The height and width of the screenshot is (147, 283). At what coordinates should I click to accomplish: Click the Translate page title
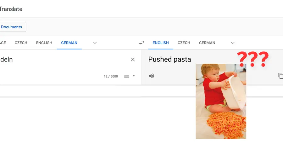[11, 9]
